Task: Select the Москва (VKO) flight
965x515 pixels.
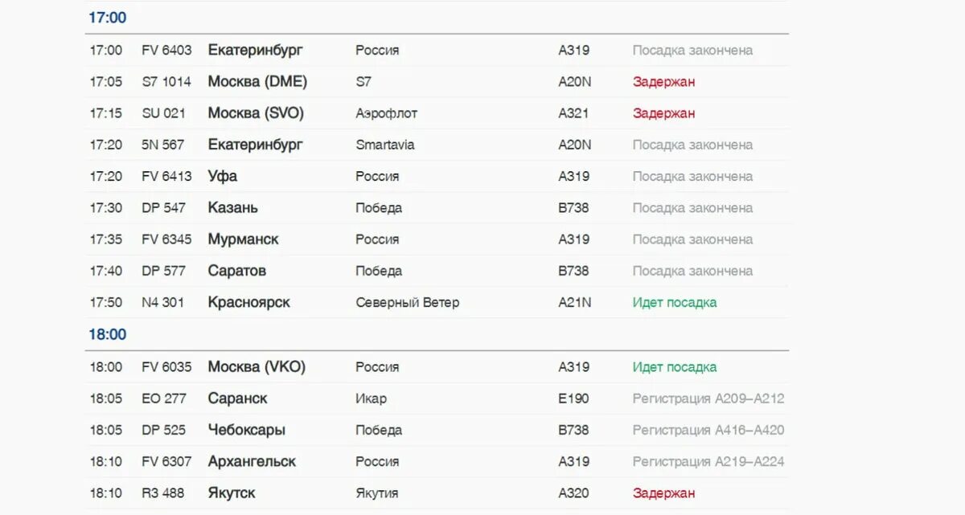Action: point(437,366)
